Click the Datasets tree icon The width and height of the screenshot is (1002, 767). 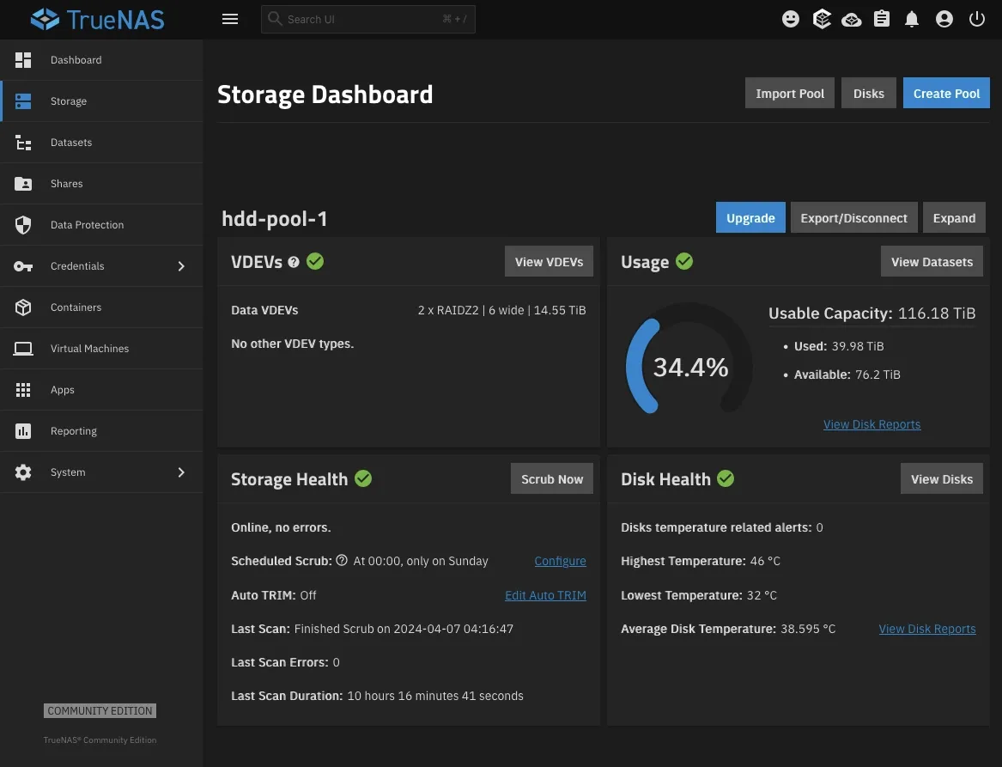(x=23, y=143)
